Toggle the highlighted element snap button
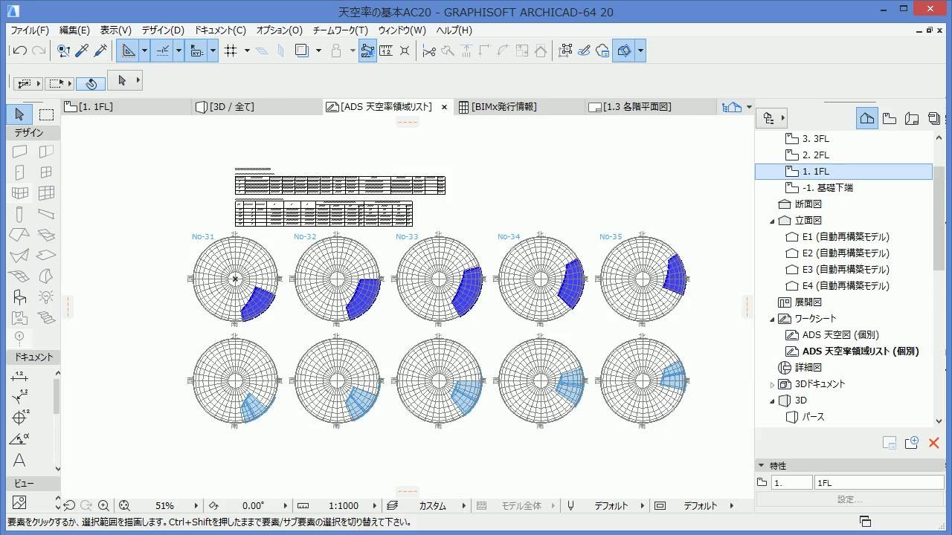Viewport: 952px width, 535px height. click(x=367, y=51)
